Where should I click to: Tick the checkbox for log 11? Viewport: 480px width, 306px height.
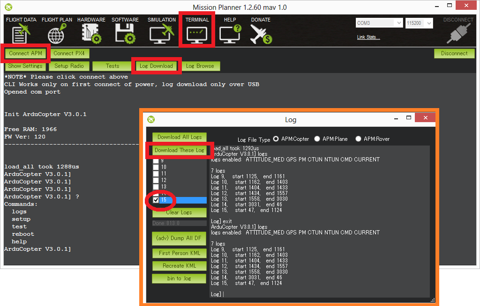156,174
